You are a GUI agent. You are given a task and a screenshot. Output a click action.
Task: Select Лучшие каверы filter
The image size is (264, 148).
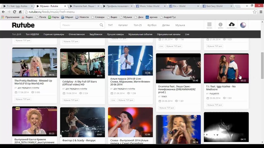click(115, 34)
